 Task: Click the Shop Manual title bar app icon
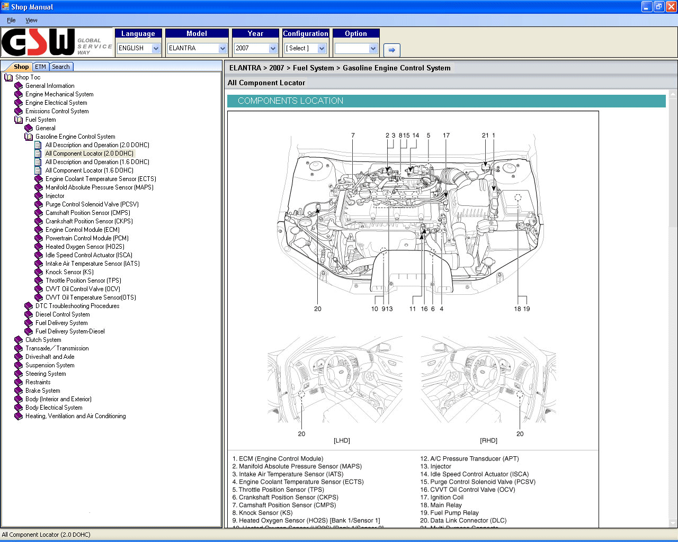pyautogui.click(x=5, y=7)
